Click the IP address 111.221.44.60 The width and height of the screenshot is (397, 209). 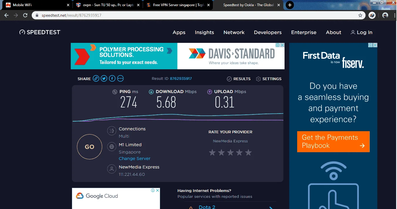132,174
